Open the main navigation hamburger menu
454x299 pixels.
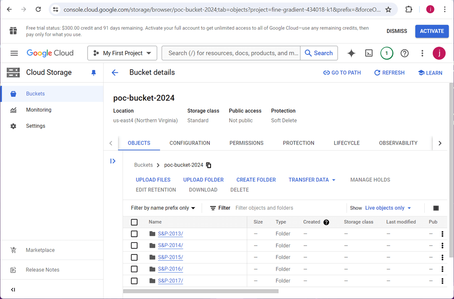[x=14, y=53]
